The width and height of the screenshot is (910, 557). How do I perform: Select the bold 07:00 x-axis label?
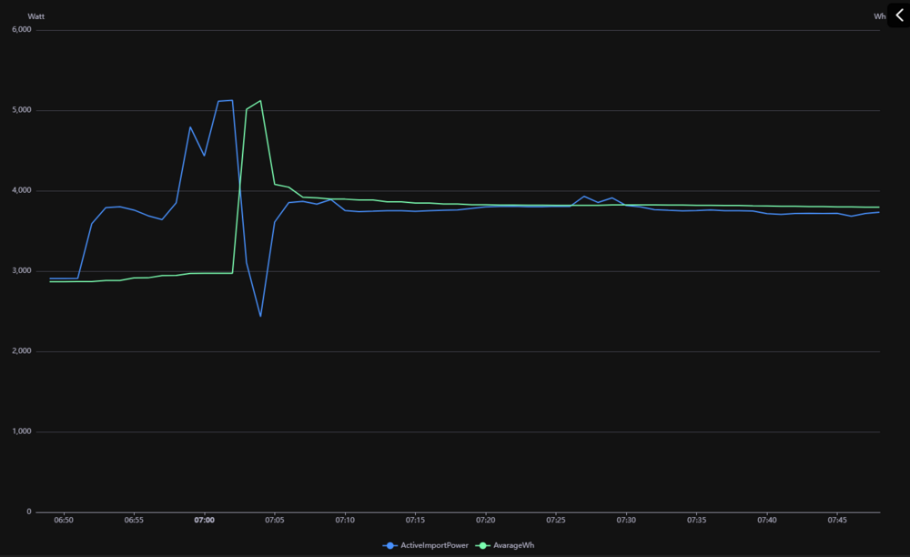(x=204, y=521)
